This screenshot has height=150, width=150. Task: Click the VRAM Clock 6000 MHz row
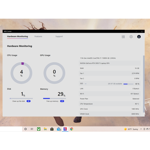click(x=110, y=114)
